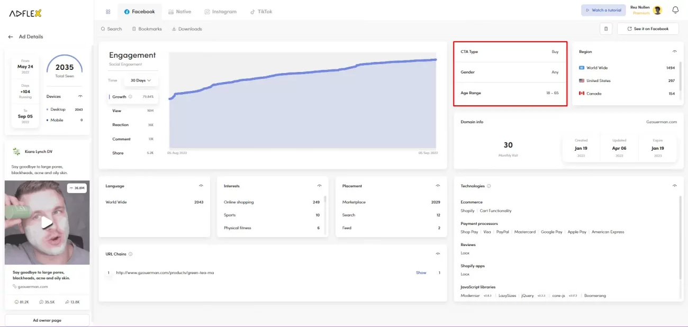The height and width of the screenshot is (327, 688).
Task: Switch to the Native tab
Action: click(180, 12)
